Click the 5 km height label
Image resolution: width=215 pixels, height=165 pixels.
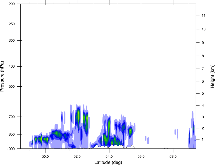(203, 93)
